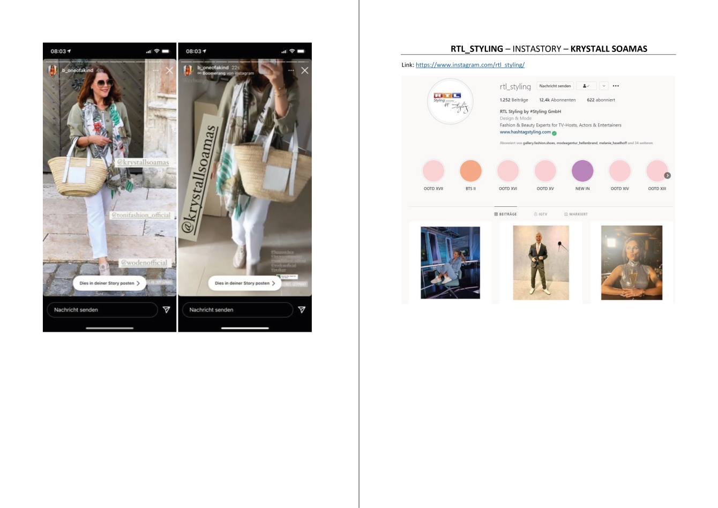Close the left Instagram story
This screenshot has height=508, width=718.
[x=169, y=71]
